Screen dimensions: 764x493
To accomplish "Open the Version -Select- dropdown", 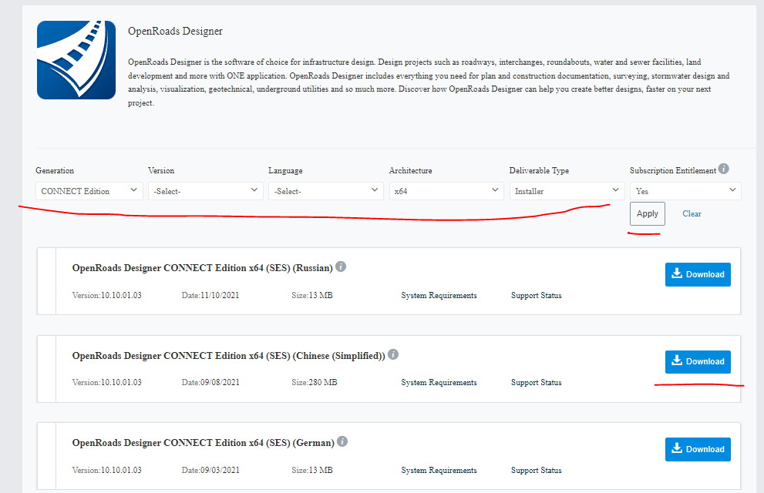I will pyautogui.click(x=206, y=191).
